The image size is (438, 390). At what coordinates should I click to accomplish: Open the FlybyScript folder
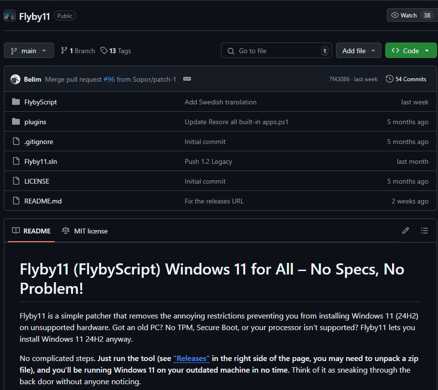pos(41,102)
